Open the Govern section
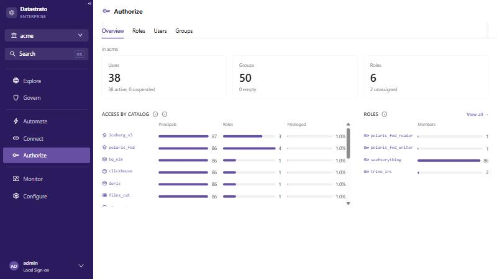 [x=47, y=98]
